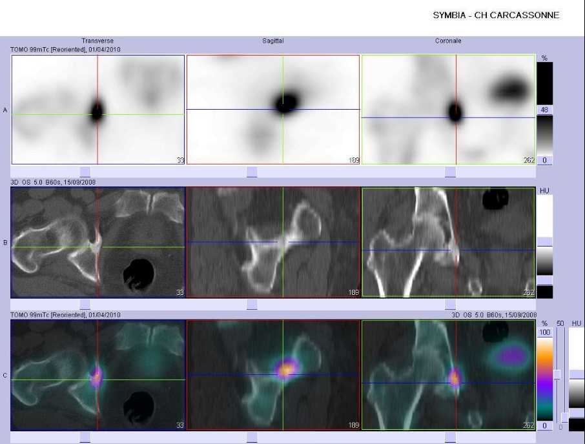Click the row B HU label
The image size is (585, 444).
(544, 191)
